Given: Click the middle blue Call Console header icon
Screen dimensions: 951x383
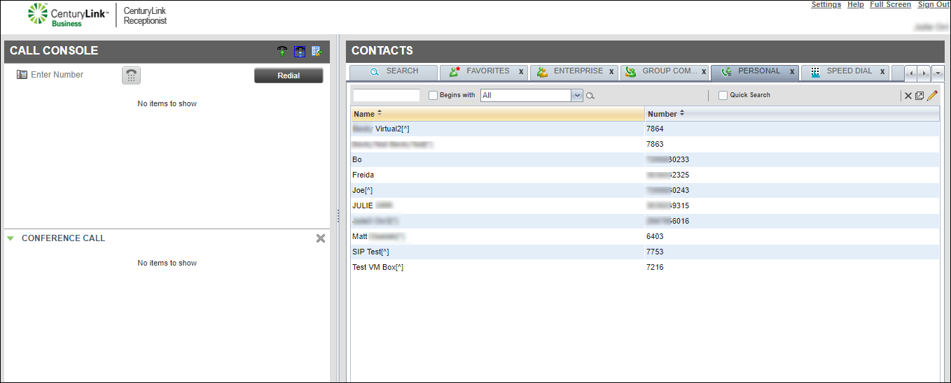Looking at the screenshot, I should 300,51.
